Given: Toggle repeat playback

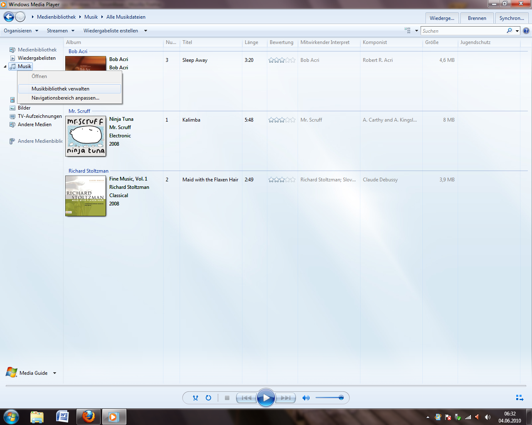Looking at the screenshot, I should click(209, 398).
